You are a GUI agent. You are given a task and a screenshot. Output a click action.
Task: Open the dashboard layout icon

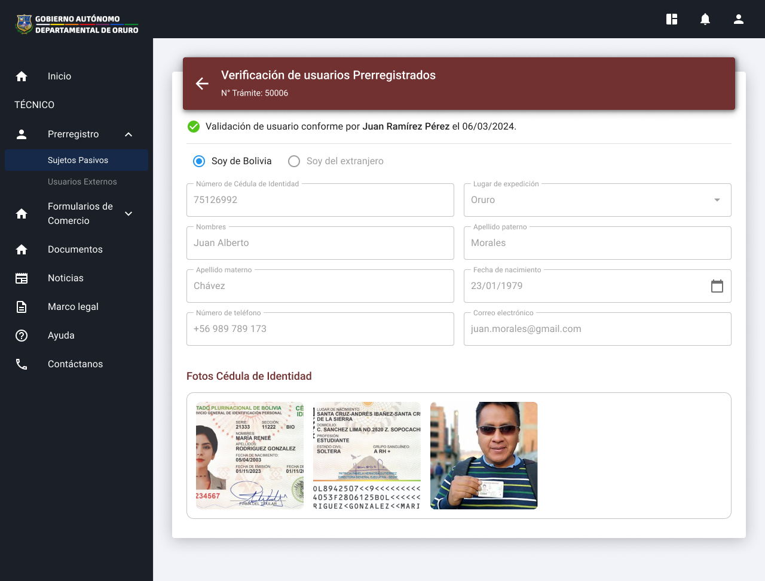pos(672,19)
